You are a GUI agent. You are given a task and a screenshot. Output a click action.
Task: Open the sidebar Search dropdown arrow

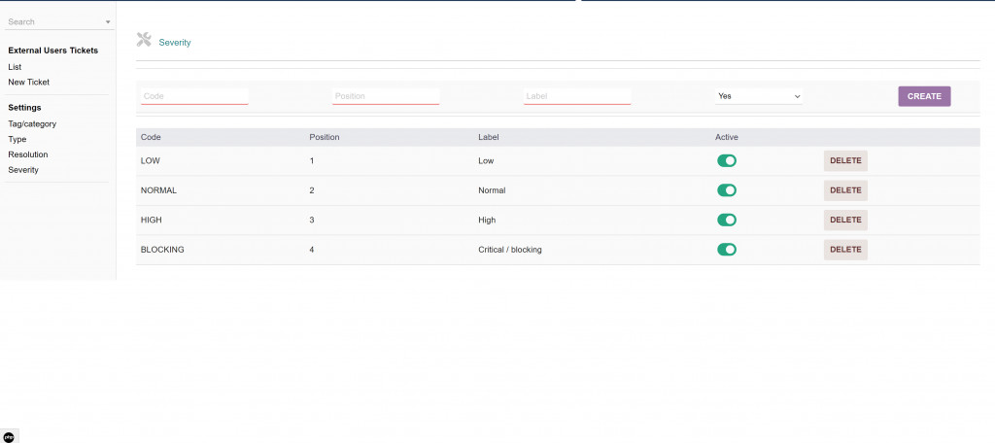click(108, 22)
